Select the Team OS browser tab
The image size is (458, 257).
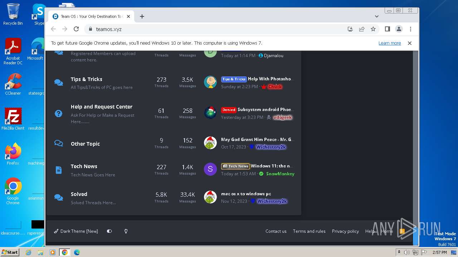click(x=91, y=16)
